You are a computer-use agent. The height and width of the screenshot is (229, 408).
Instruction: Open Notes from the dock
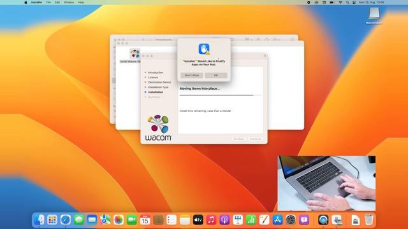[x=185, y=220]
